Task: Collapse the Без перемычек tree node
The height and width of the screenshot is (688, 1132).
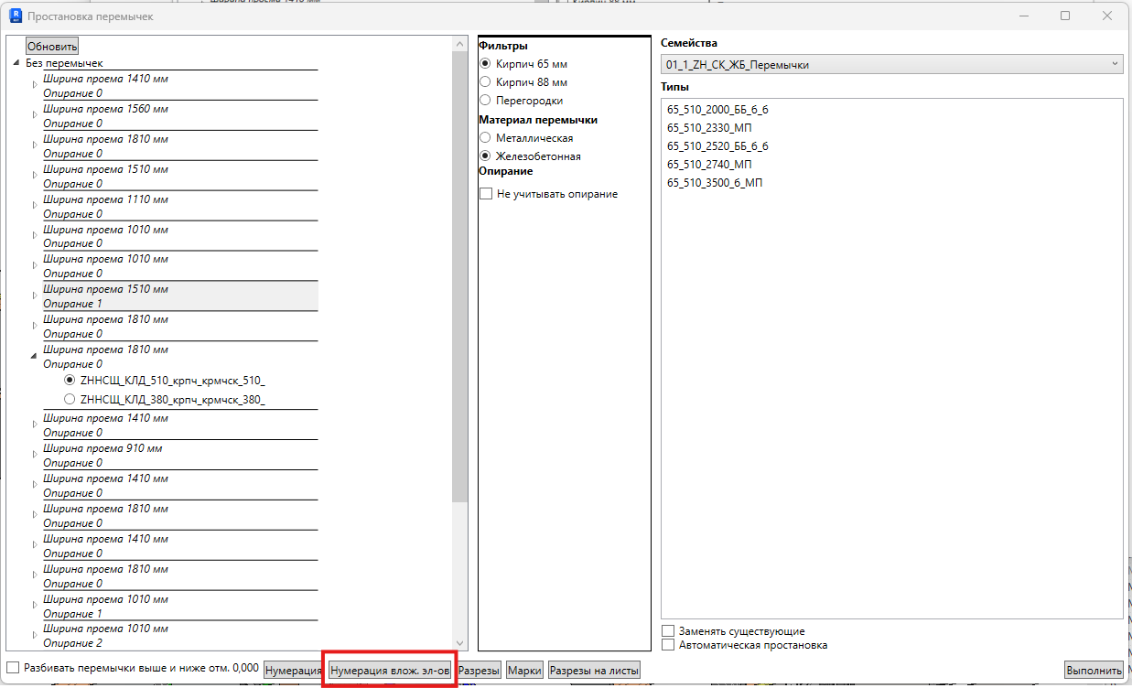Action: point(16,63)
